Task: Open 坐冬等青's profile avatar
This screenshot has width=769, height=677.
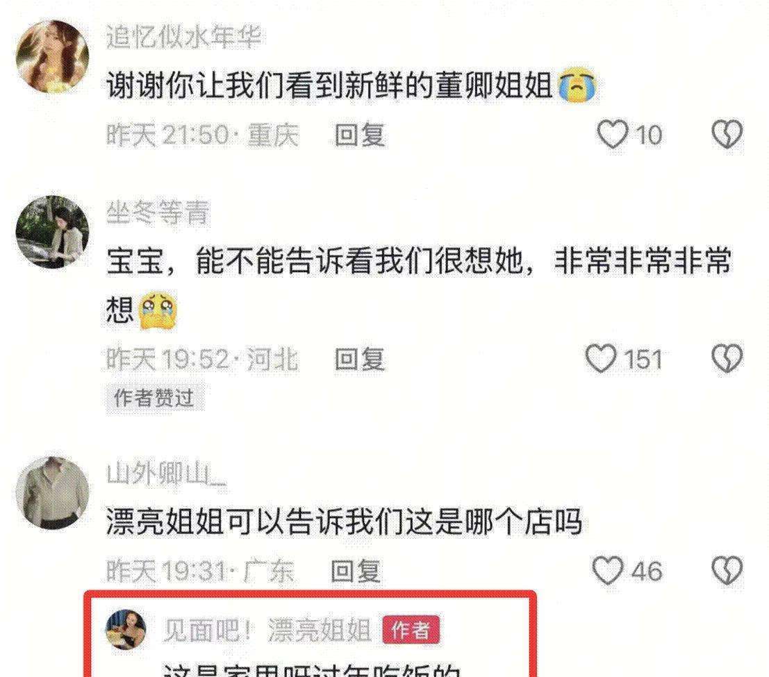Action: tap(53, 232)
